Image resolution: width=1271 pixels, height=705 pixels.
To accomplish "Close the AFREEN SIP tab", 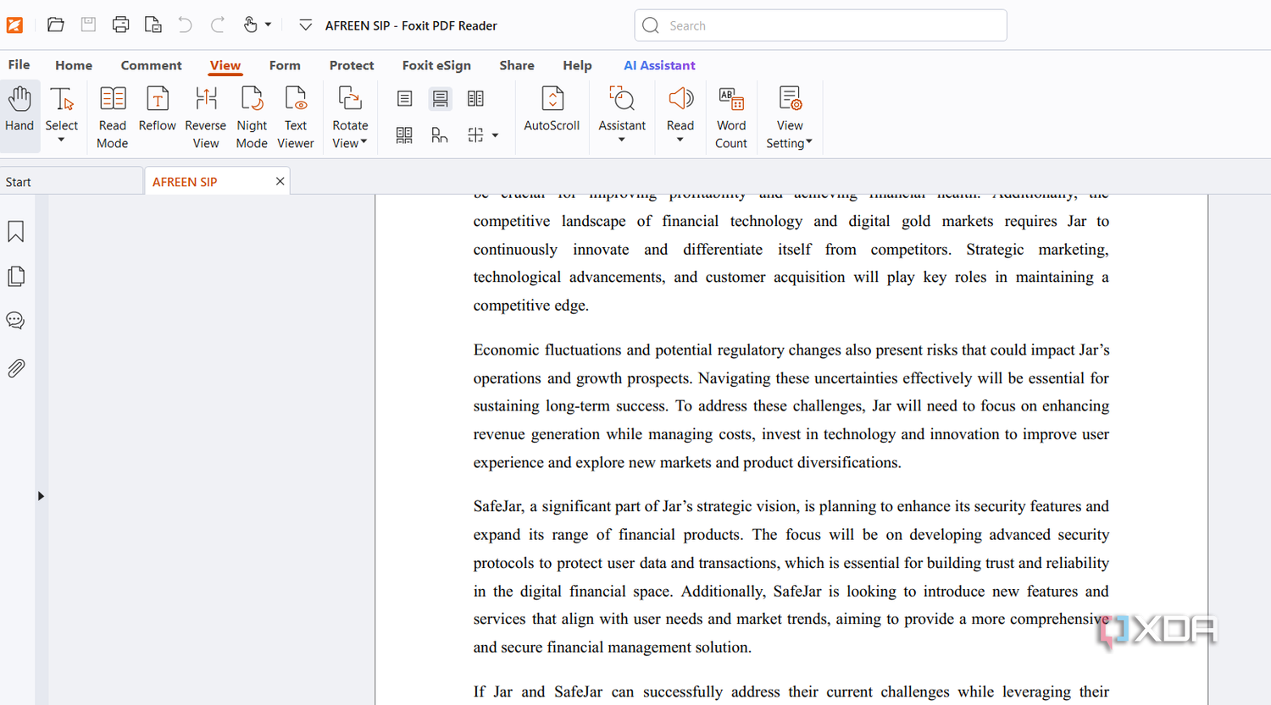I will coord(280,181).
